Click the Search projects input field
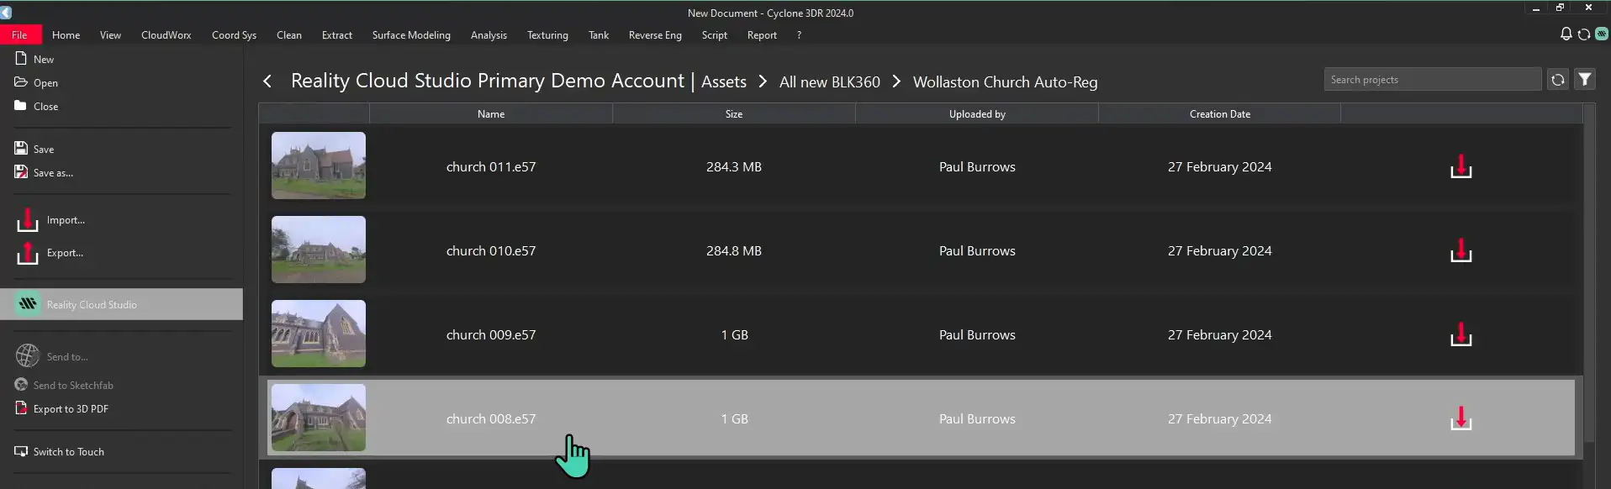This screenshot has height=489, width=1611. click(x=1431, y=80)
